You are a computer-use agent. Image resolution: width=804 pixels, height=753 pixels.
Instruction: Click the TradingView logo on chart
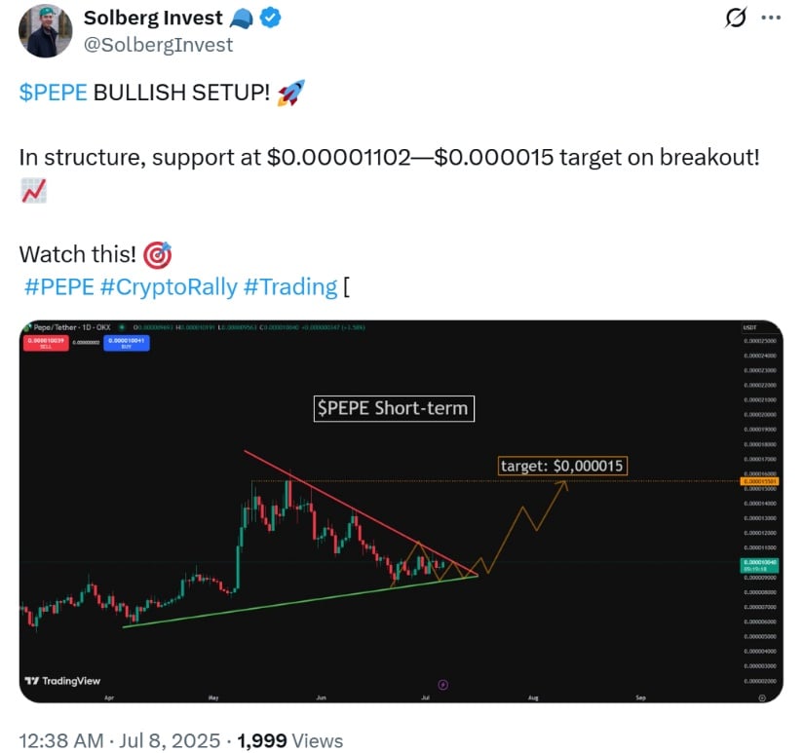point(62,681)
